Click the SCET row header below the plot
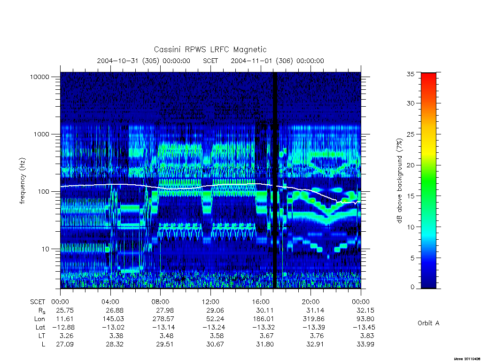This screenshot has width=481, height=361. (x=38, y=302)
